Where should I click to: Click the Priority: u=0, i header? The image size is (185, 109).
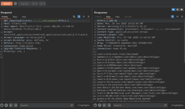click(x=14, y=51)
